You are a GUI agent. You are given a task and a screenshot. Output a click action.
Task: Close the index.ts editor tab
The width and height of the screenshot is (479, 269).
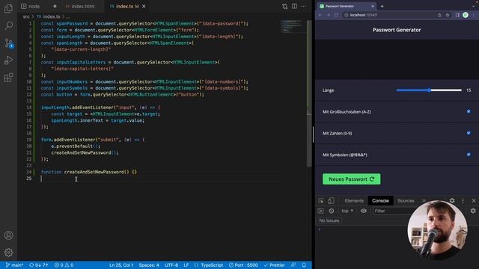tap(144, 6)
